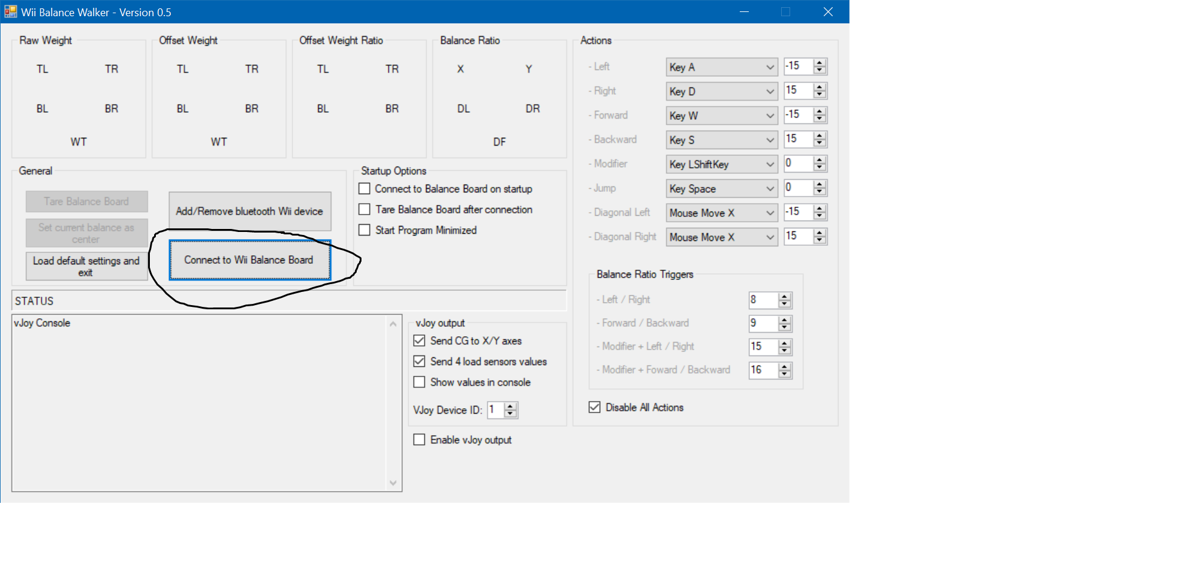Viewport: 1199px width, 585px height.
Task: Click the Offset Weight WT label
Action: pos(219,142)
